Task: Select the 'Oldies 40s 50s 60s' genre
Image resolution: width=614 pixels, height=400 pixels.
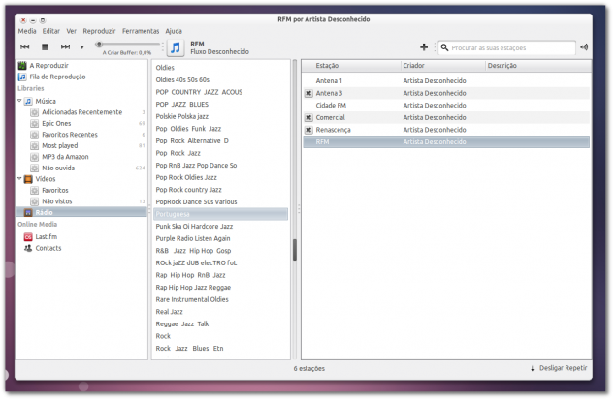Action: coord(182,79)
